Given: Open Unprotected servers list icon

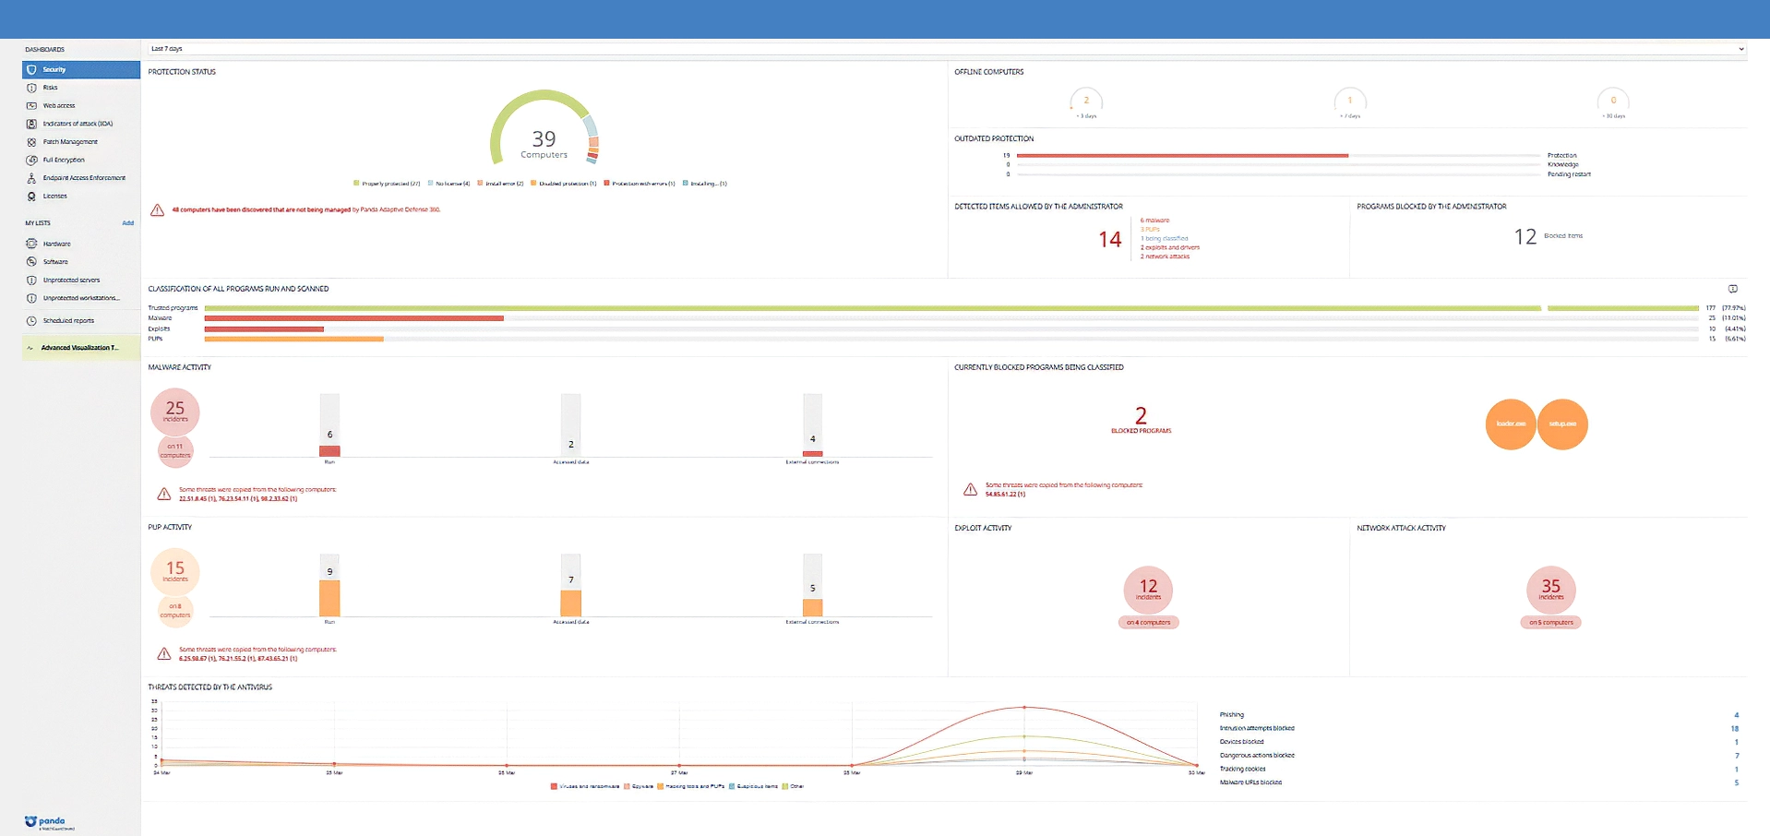Looking at the screenshot, I should [31, 280].
